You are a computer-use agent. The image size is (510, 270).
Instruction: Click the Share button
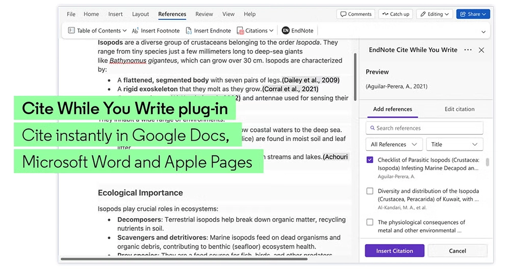(x=473, y=14)
